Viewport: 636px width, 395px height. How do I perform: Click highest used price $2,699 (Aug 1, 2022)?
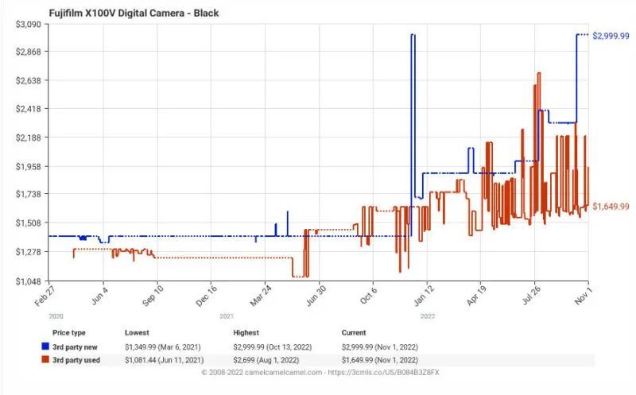(266, 360)
